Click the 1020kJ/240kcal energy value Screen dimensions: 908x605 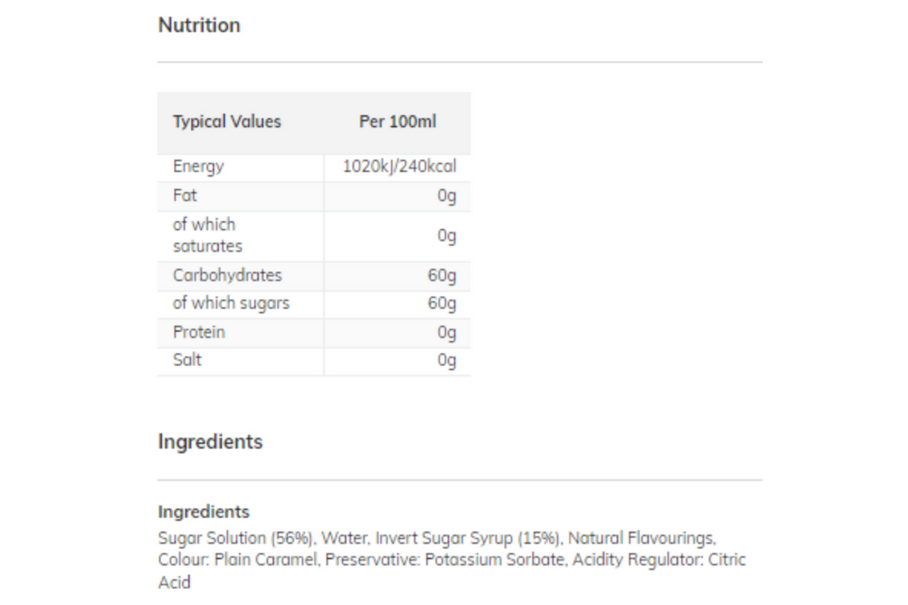[399, 167]
